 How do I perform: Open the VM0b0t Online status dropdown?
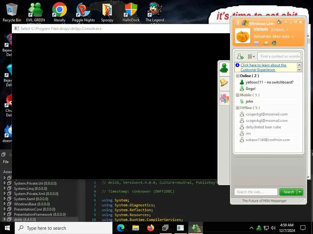click(x=287, y=30)
